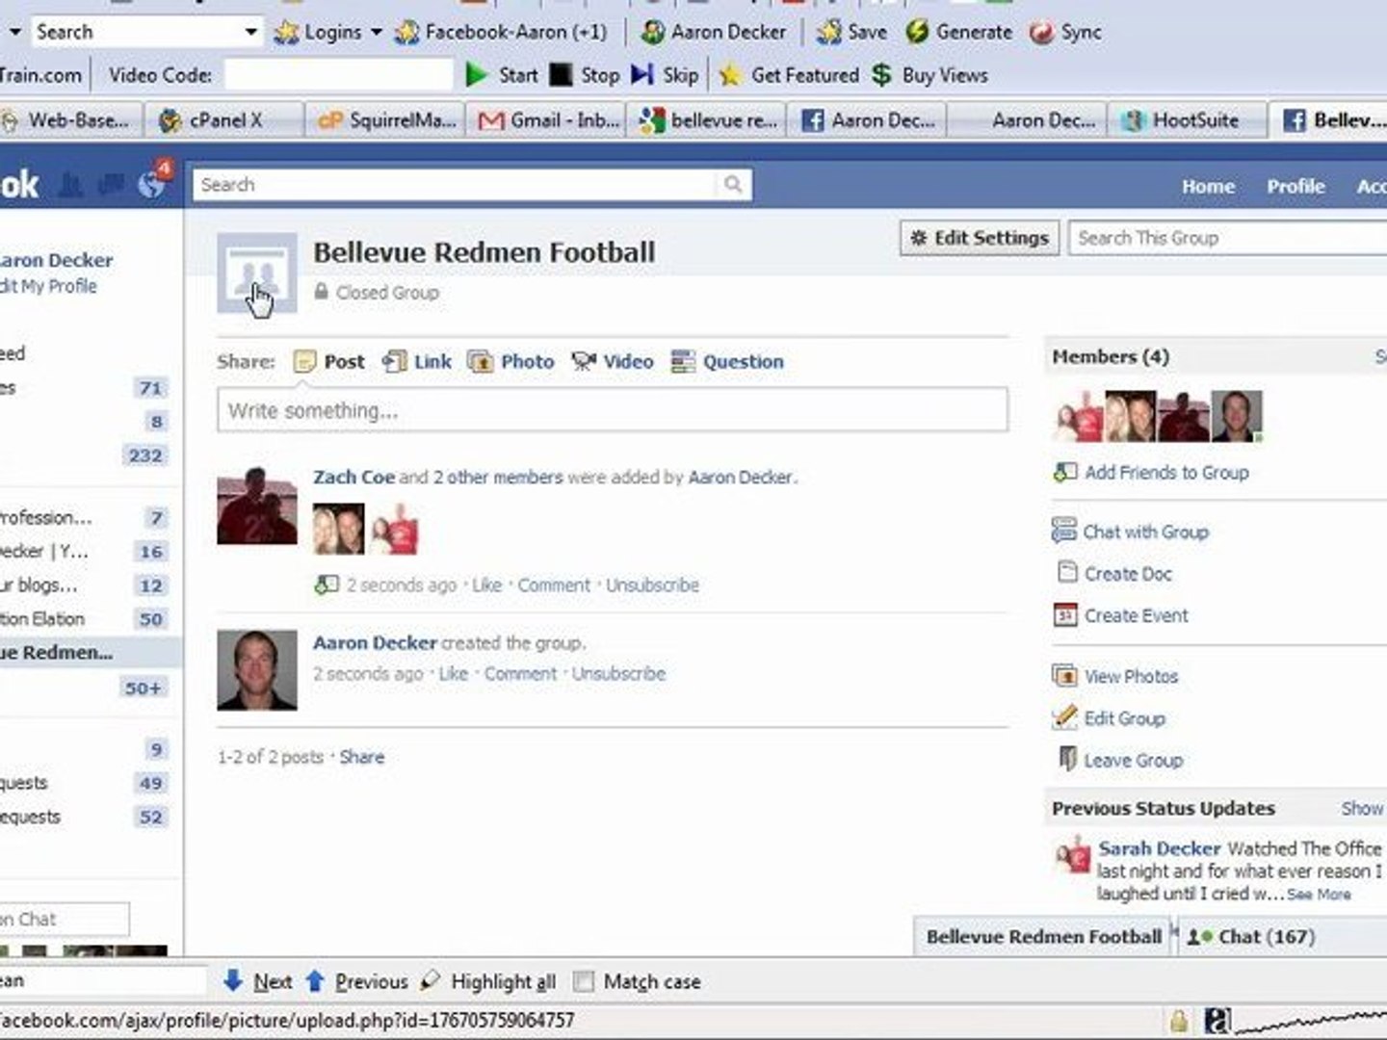
Task: Click the green Start play icon
Action: (476, 74)
